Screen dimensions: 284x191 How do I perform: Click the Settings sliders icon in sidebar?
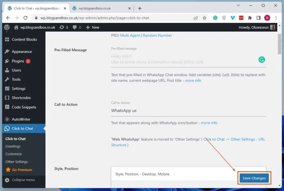(x=8, y=89)
